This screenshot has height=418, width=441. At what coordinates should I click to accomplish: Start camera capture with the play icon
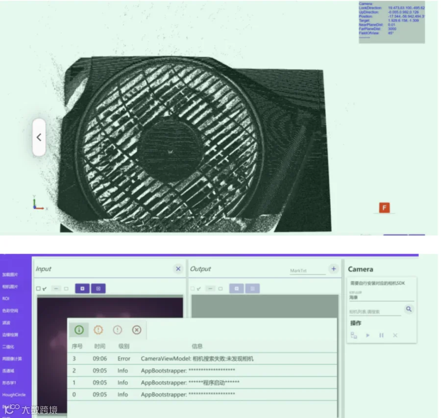pos(367,335)
